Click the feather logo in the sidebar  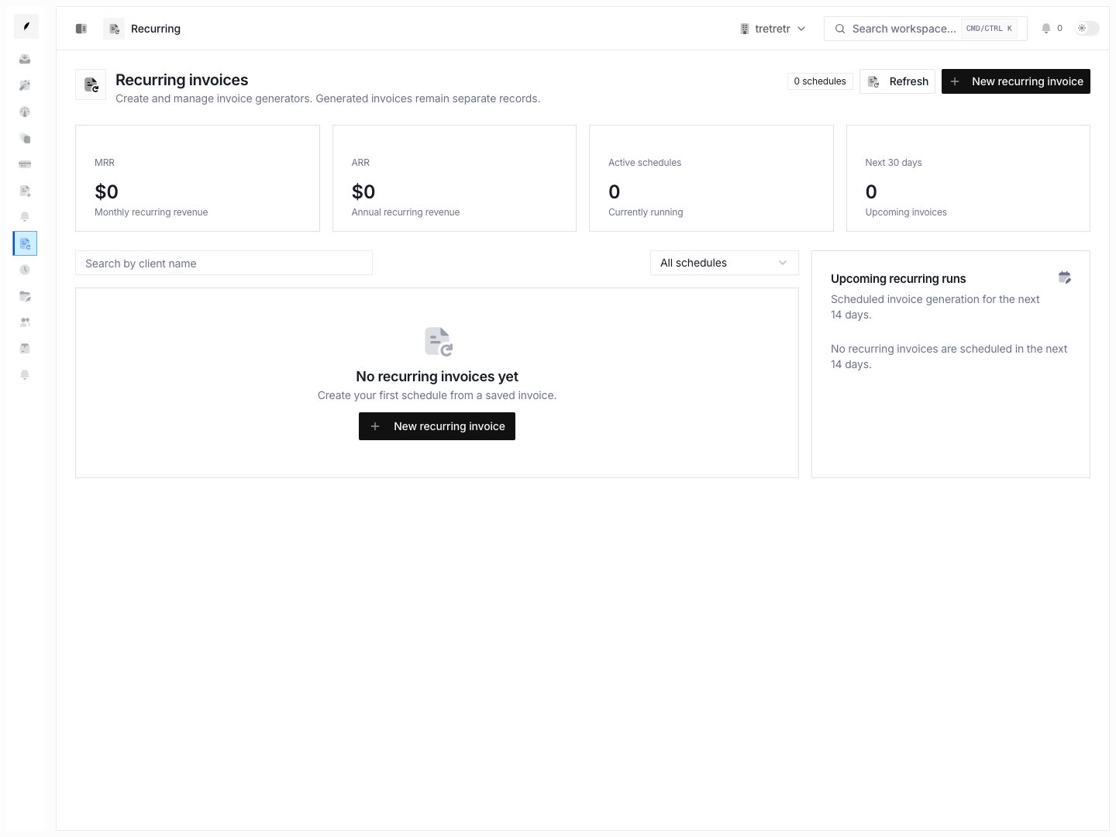click(26, 26)
